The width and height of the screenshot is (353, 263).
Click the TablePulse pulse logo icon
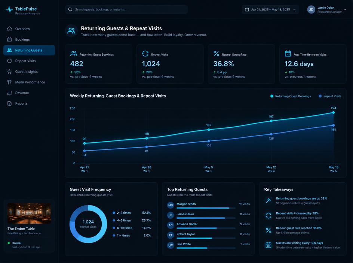[x=9, y=10]
